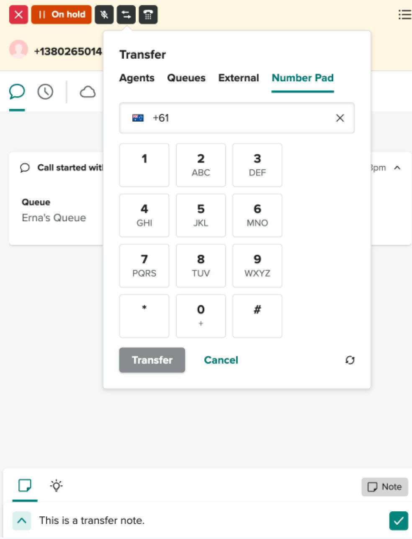Clear the phone number field
Image resolution: width=412 pixels, height=539 pixels.
(340, 118)
